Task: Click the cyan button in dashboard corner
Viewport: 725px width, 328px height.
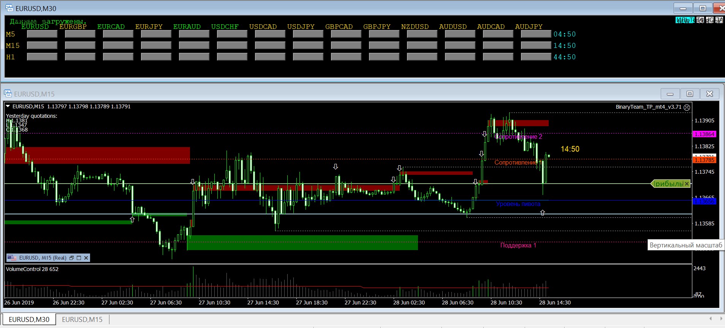Action: 685,20
